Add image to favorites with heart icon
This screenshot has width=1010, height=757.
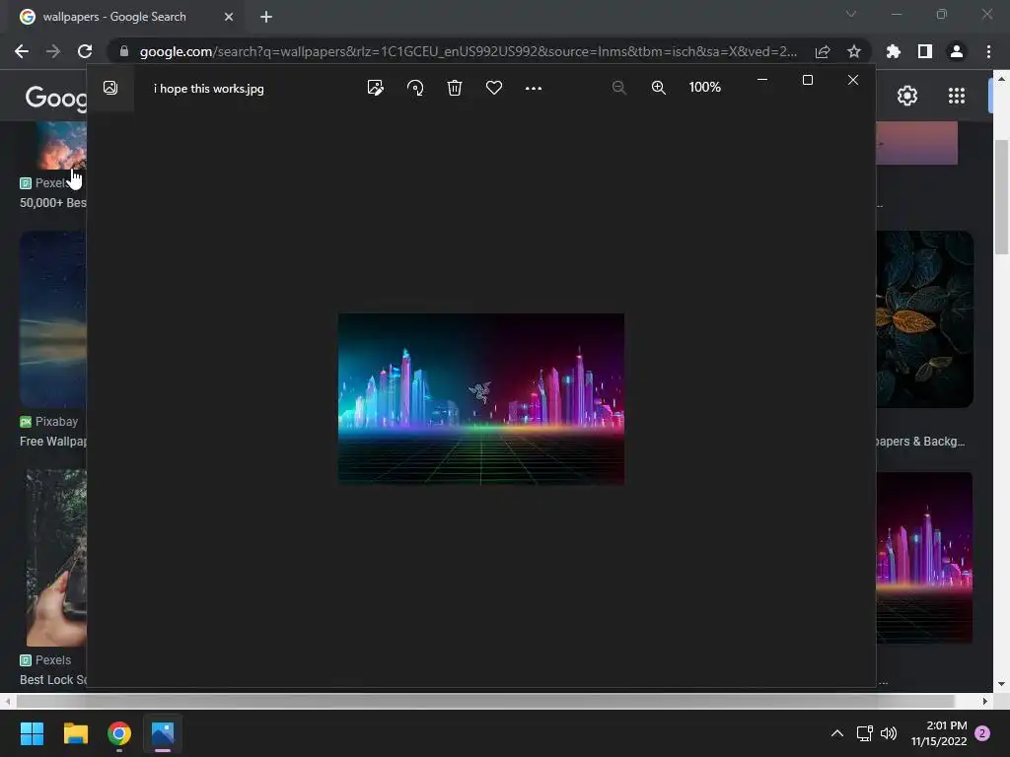pos(494,88)
